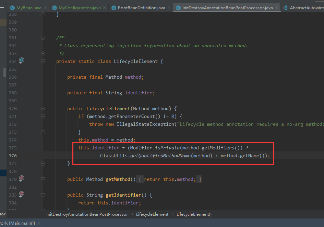The image size is (324, 227).
Task: Click isPrivate method call in line 375
Action: pyautogui.click(x=167, y=148)
